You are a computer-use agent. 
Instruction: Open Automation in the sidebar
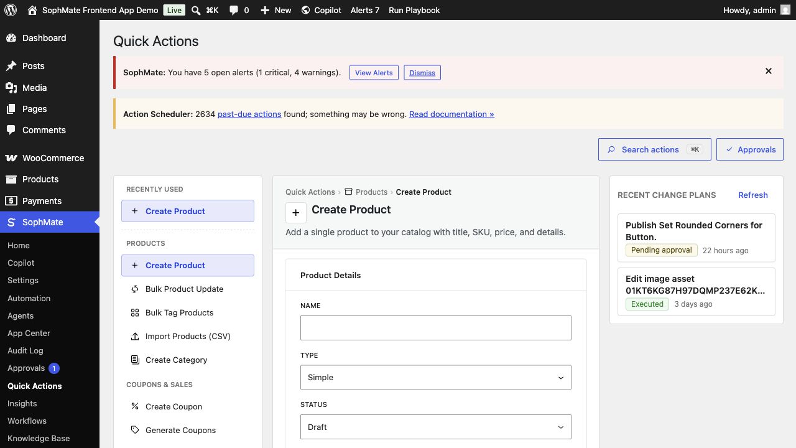coord(29,298)
